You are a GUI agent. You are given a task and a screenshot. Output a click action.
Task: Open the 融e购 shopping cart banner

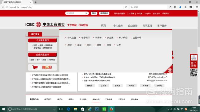42,67
